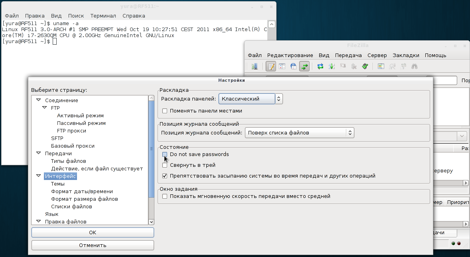Click the process queue toolbar icon

(332, 66)
